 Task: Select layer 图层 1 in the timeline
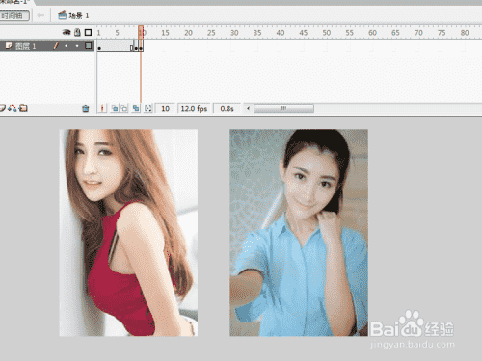[x=26, y=46]
